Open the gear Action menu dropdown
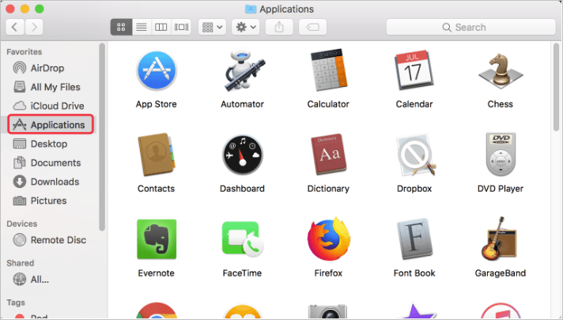Screen dimensions: 563x320 point(246,27)
